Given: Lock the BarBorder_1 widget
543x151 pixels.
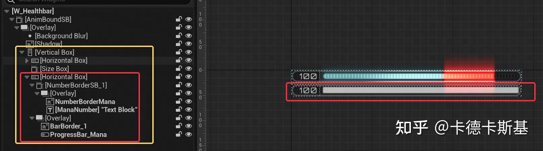Looking at the screenshot, I should point(179,126).
